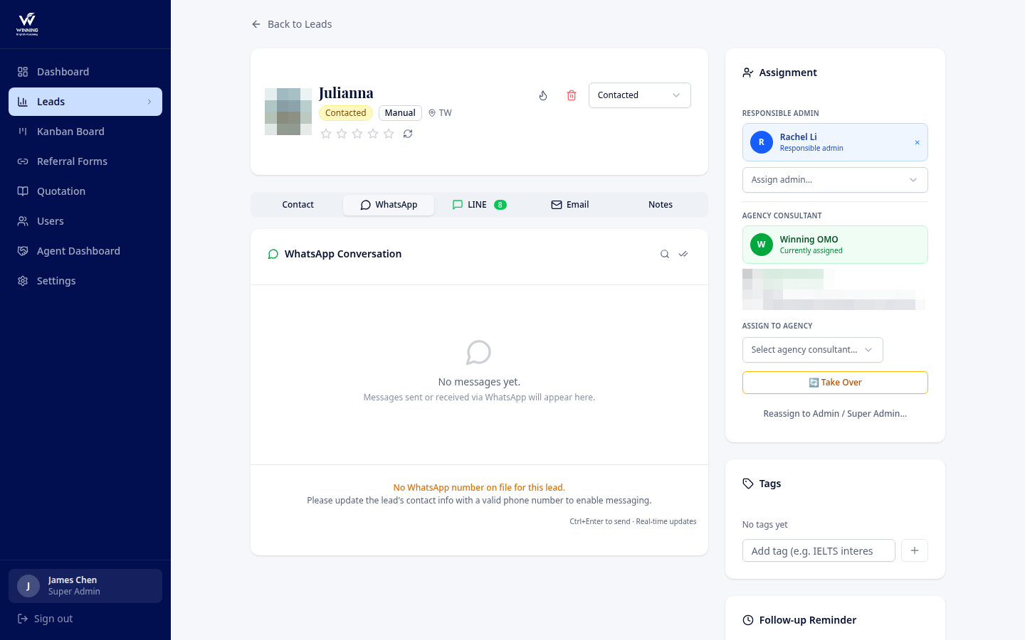Sign out of the app
This screenshot has height=640, width=1025.
(46, 619)
